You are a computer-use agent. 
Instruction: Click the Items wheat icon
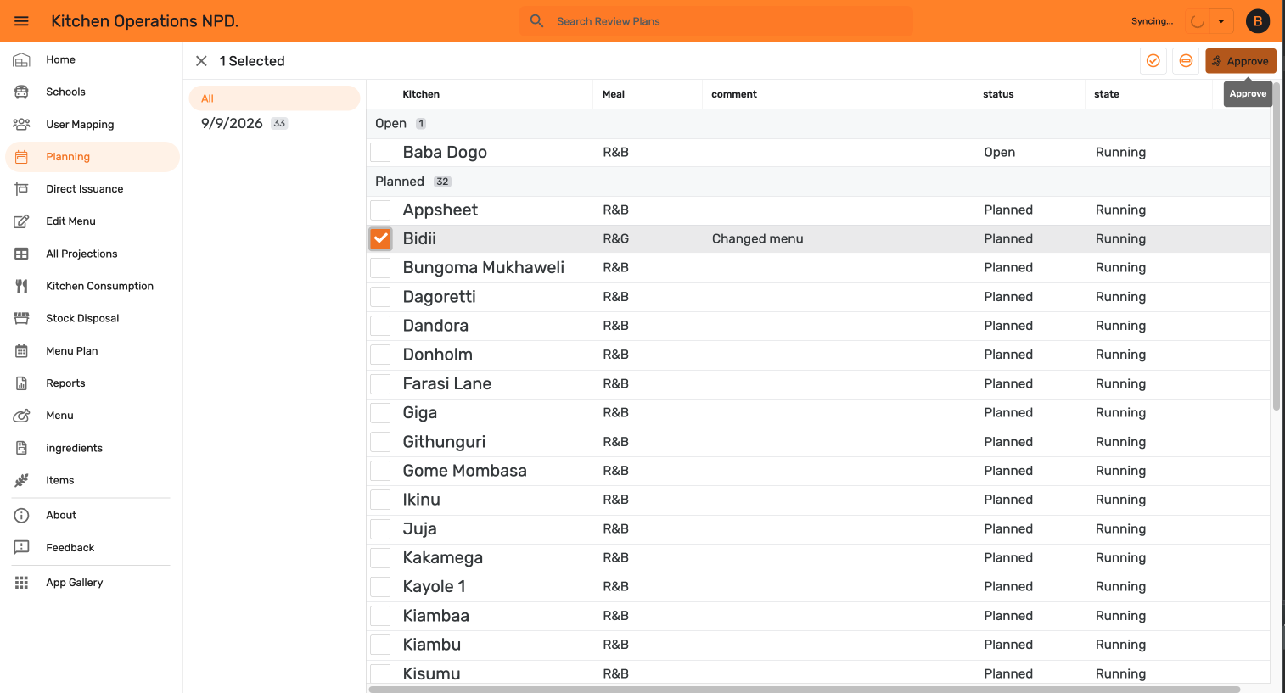click(x=21, y=480)
